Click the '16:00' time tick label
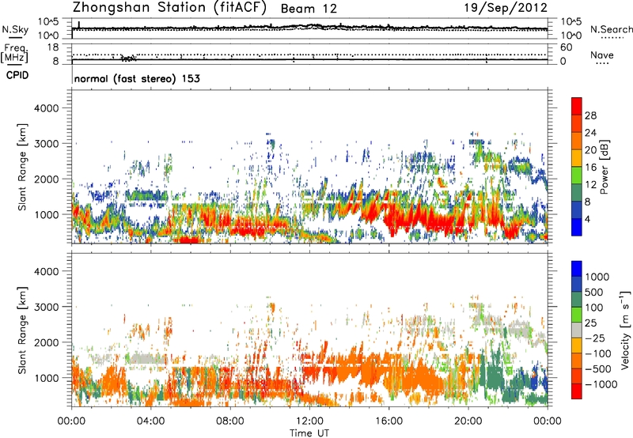The height and width of the screenshot is (438, 633). tap(389, 421)
